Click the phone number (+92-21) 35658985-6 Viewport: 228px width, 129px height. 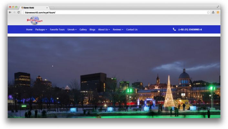190,30
